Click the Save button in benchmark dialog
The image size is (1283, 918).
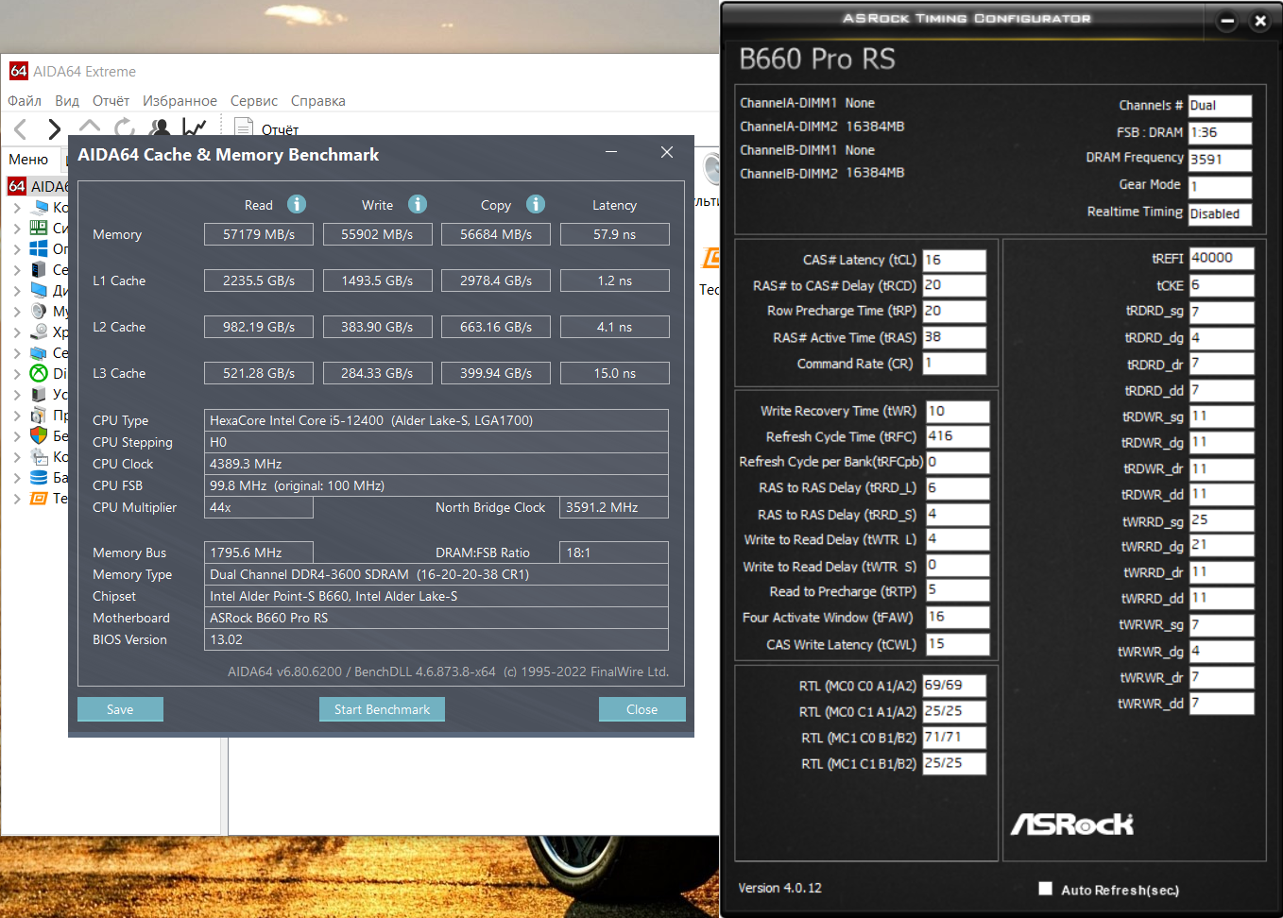tap(120, 709)
